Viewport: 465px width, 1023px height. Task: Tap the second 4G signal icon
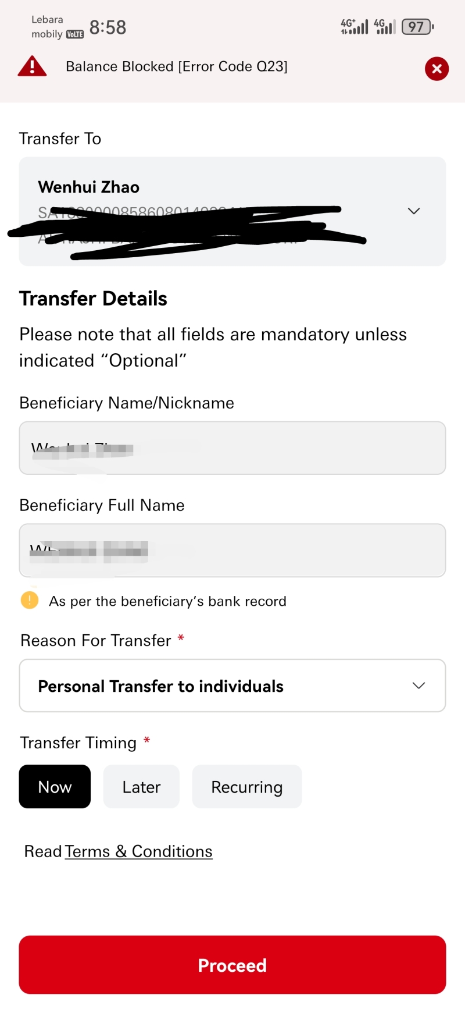click(x=385, y=27)
